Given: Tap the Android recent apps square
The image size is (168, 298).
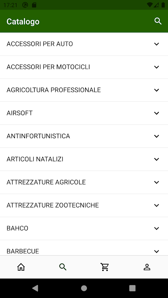Looking at the screenshot, I should click(x=133, y=288).
